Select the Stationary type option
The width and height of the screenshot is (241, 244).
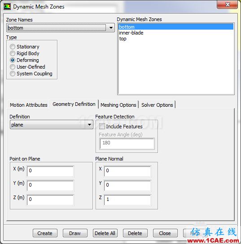[13, 47]
